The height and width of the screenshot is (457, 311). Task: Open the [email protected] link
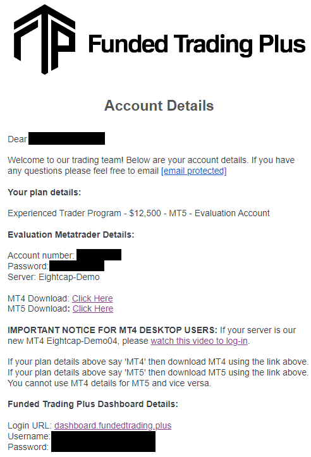coord(194,171)
